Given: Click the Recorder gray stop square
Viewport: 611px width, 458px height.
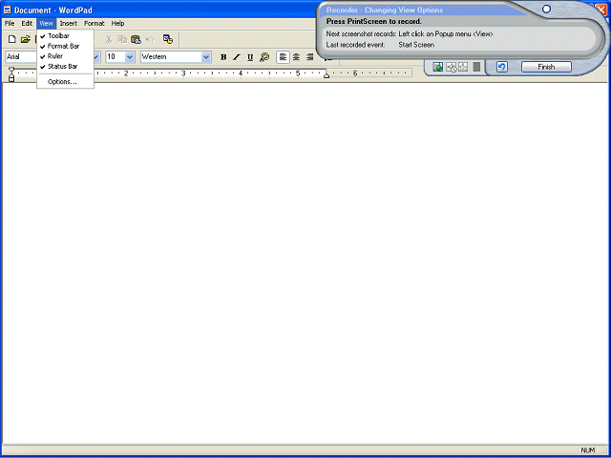Looking at the screenshot, I should tap(476, 67).
